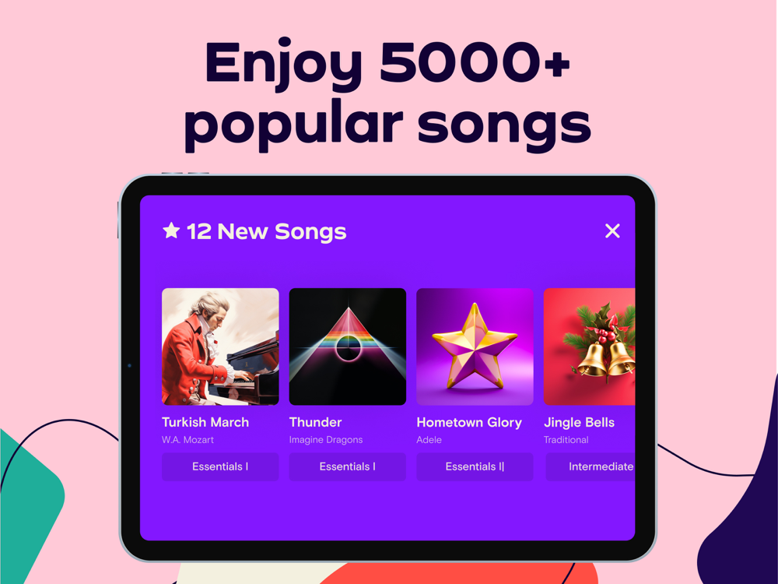Select the Adele artist label
Screen dimensions: 778x584
coord(429,440)
